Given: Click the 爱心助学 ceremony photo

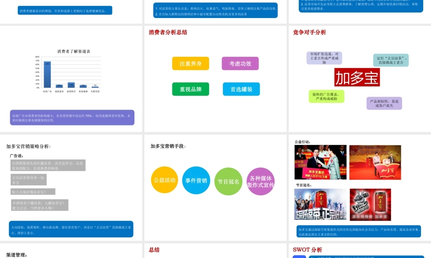Looking at the screenshot, I should [375, 163].
